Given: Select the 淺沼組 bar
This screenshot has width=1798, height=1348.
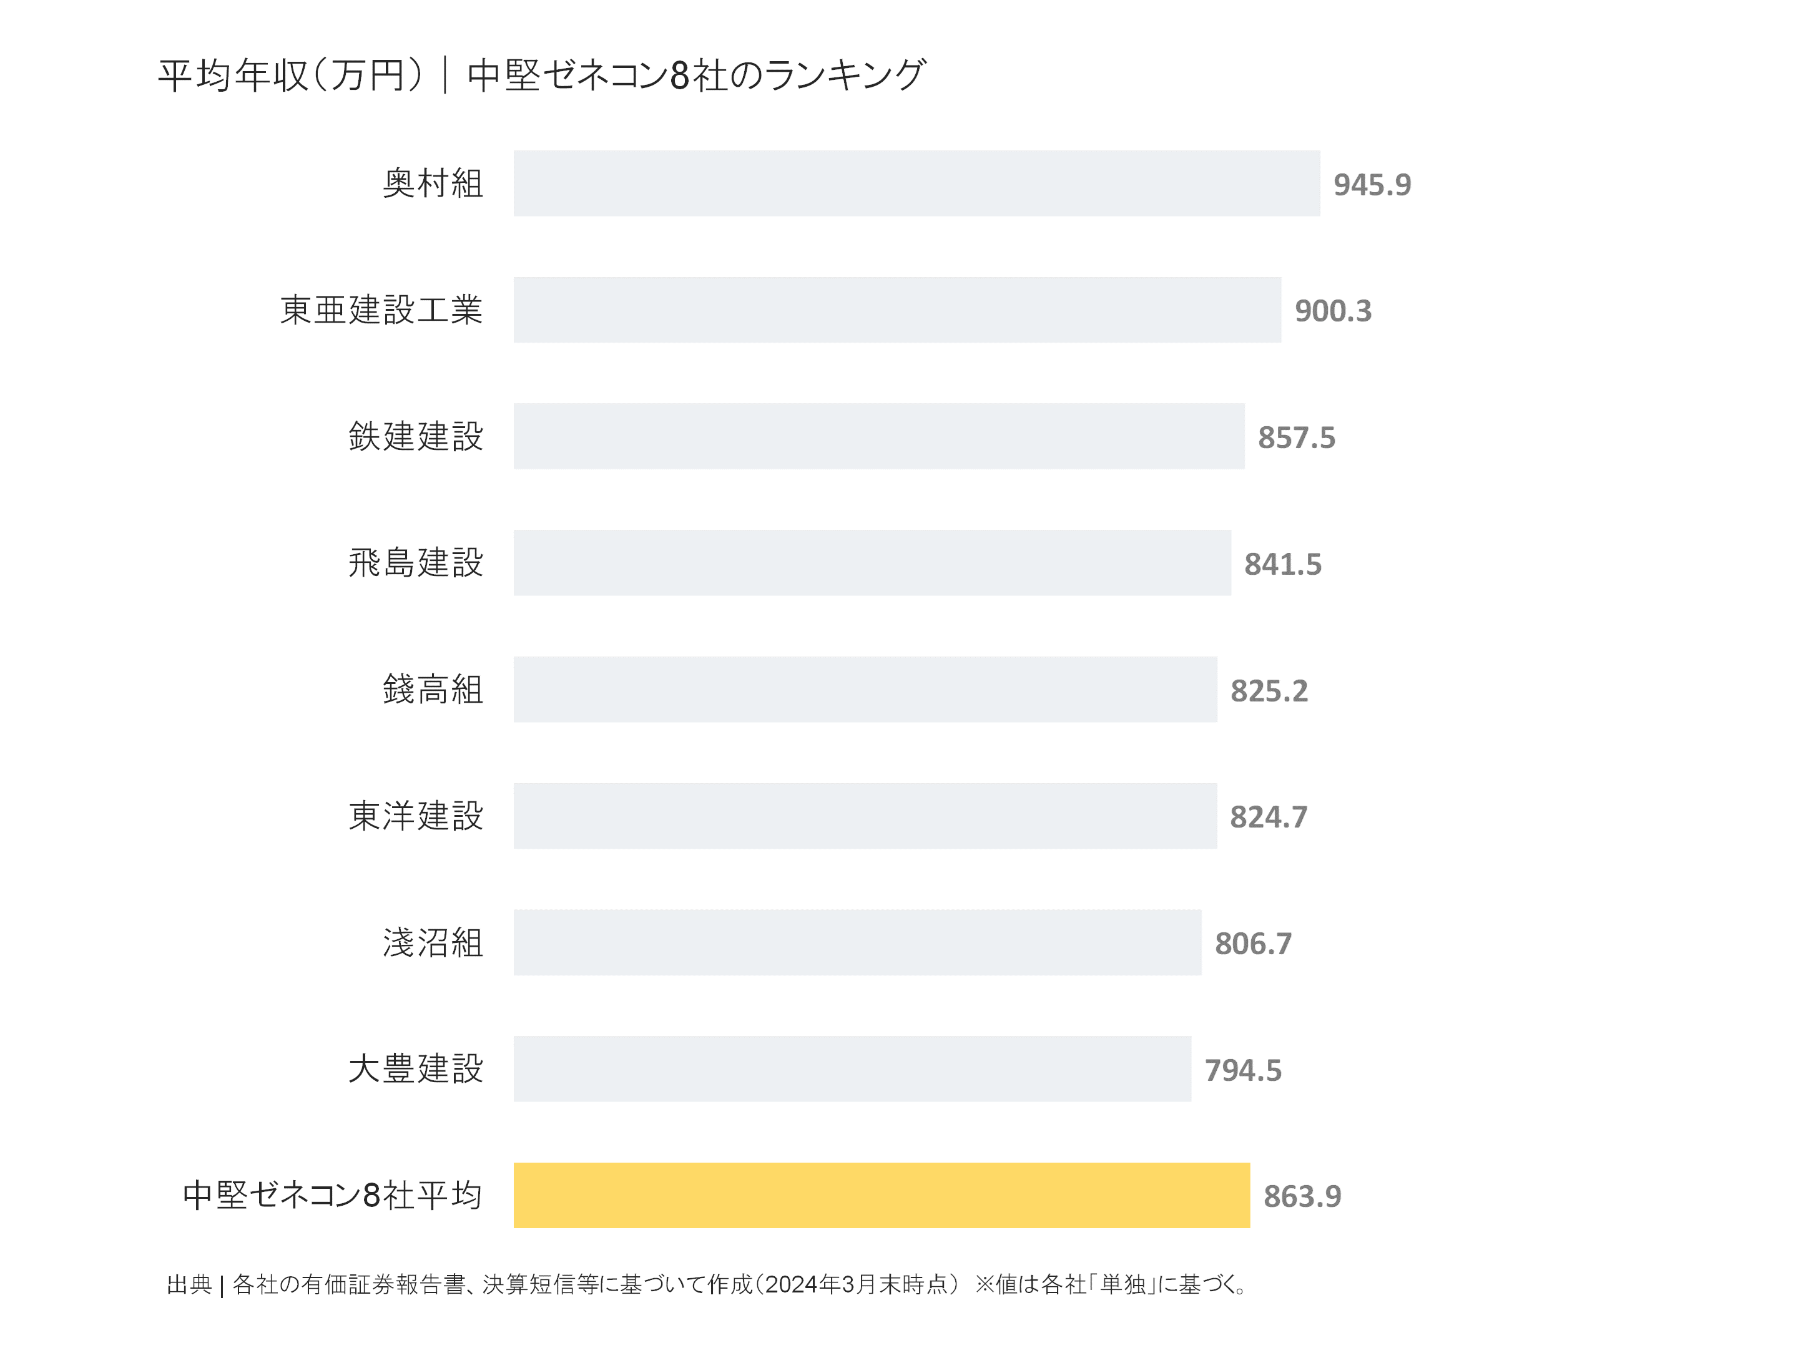Looking at the screenshot, I should click(857, 942).
